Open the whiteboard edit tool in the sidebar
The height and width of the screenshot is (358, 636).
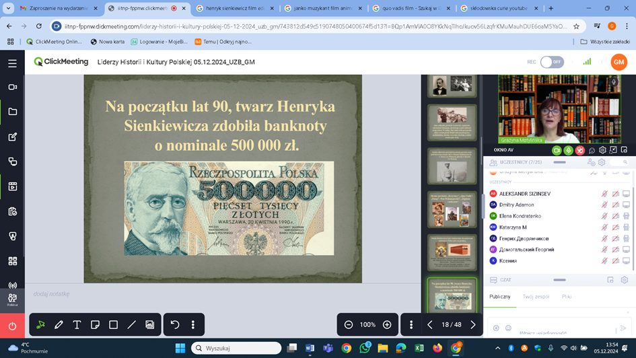(x=12, y=137)
